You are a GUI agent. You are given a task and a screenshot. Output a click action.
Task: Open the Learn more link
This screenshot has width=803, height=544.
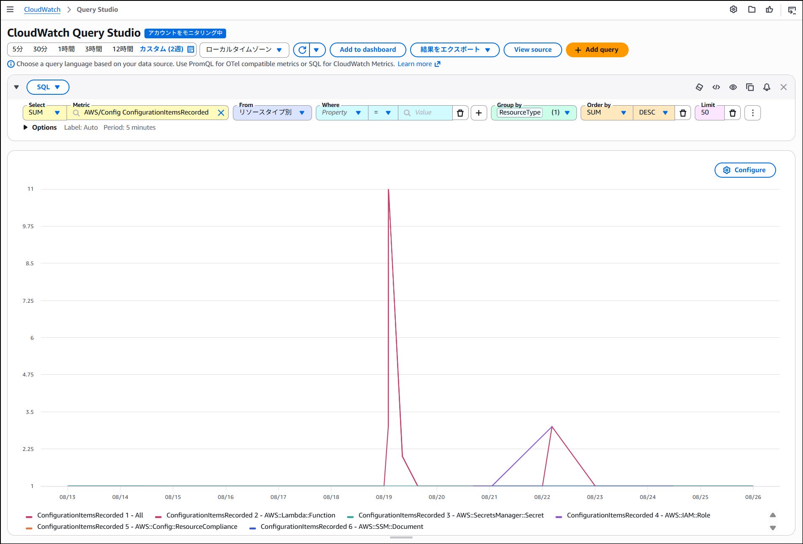tap(419, 64)
